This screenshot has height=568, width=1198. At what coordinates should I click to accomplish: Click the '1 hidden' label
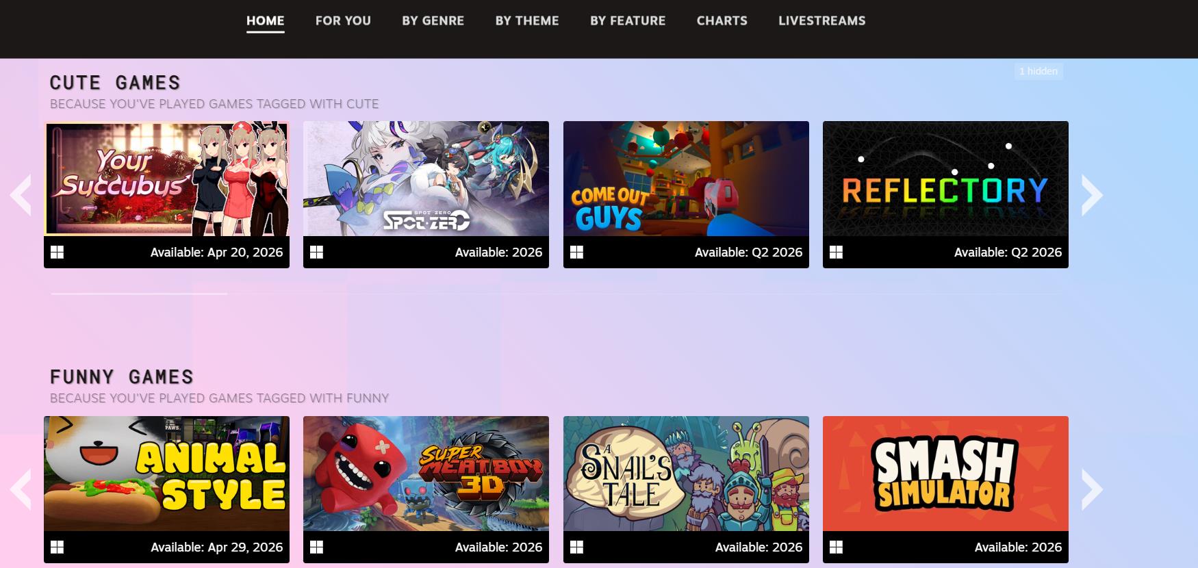click(x=1038, y=71)
